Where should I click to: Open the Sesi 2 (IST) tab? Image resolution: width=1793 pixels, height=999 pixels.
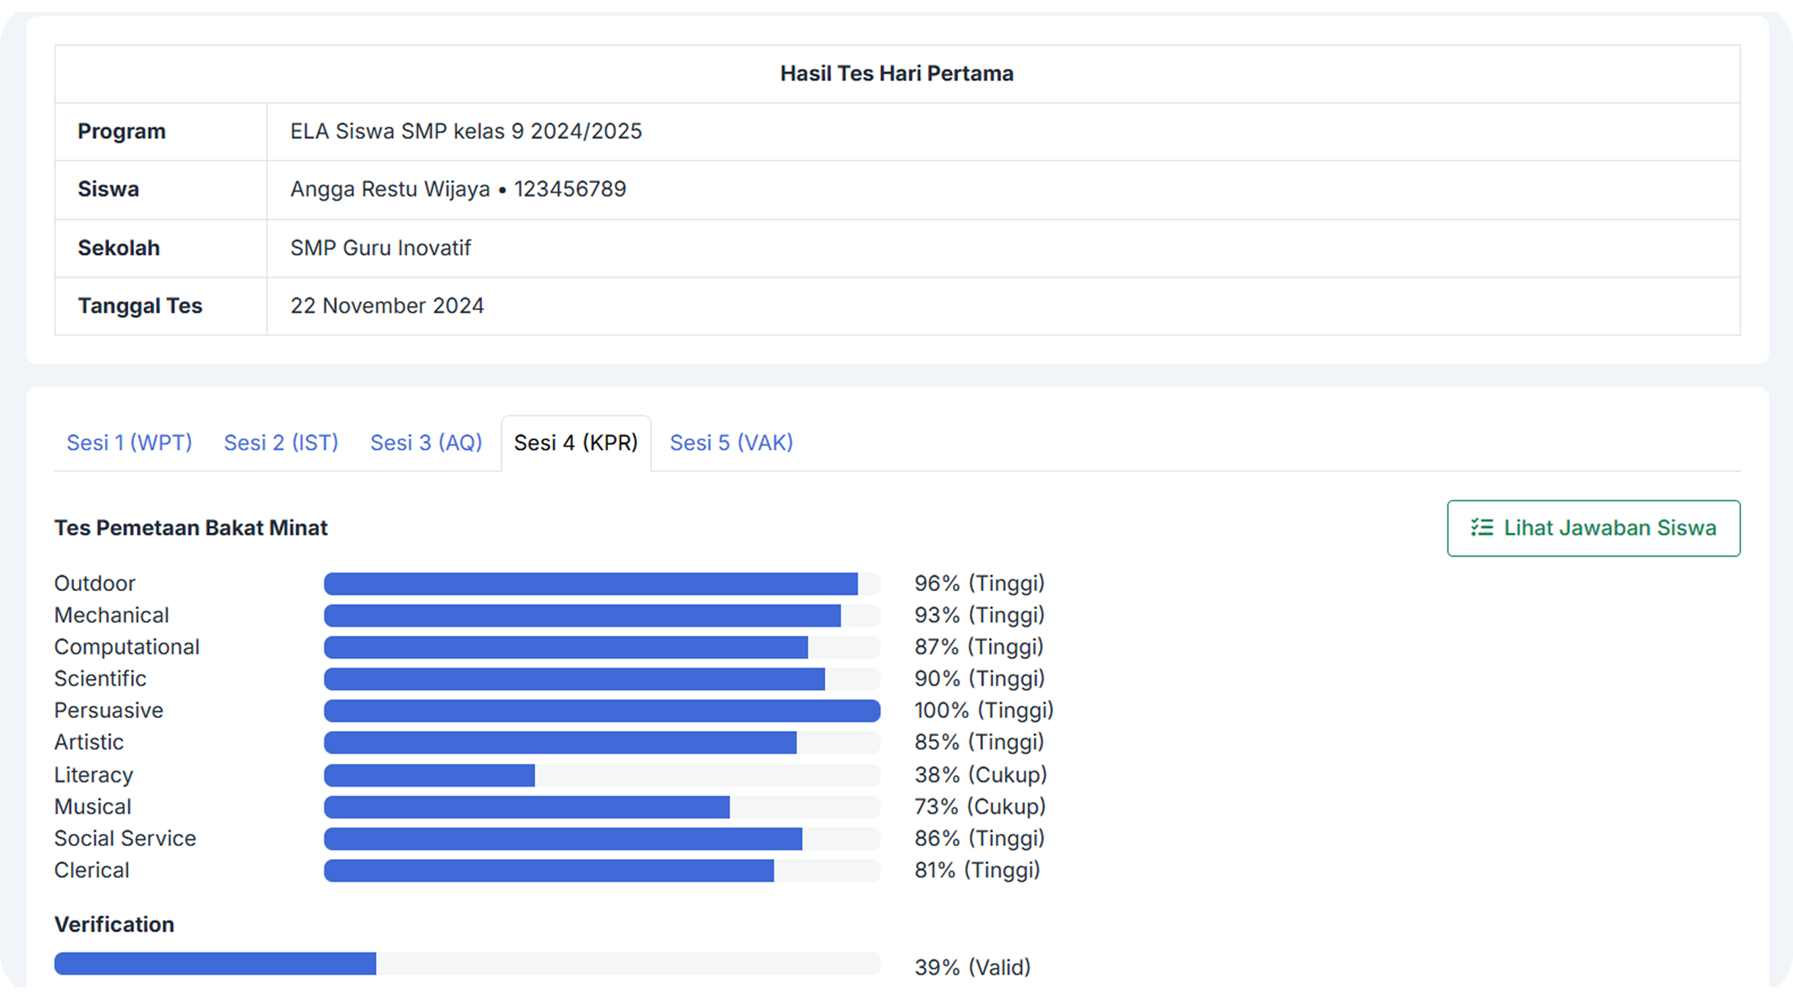pyautogui.click(x=281, y=442)
